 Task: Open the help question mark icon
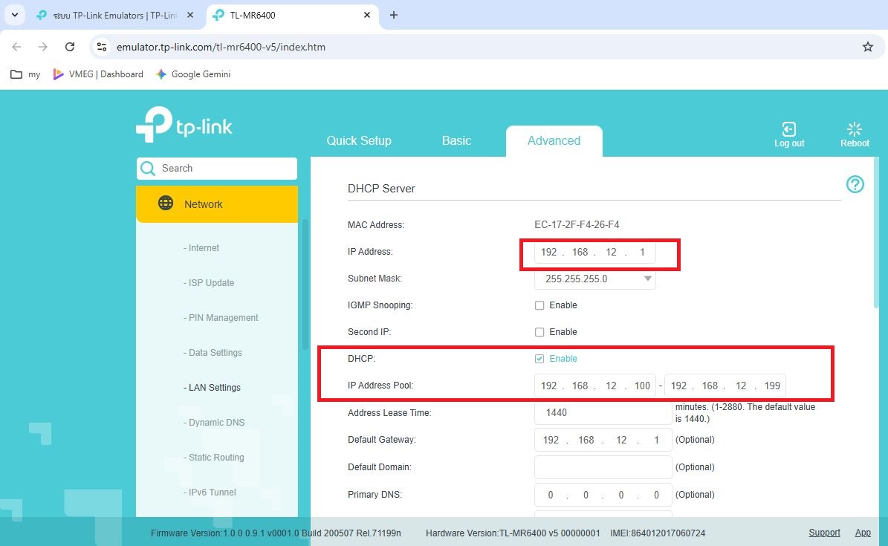tap(855, 184)
